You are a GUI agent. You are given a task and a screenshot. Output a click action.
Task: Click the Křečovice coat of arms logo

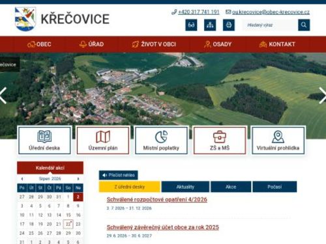pos(25,19)
